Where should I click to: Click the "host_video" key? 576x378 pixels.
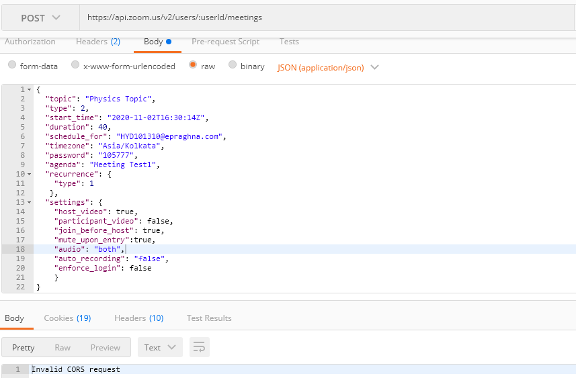coord(81,211)
